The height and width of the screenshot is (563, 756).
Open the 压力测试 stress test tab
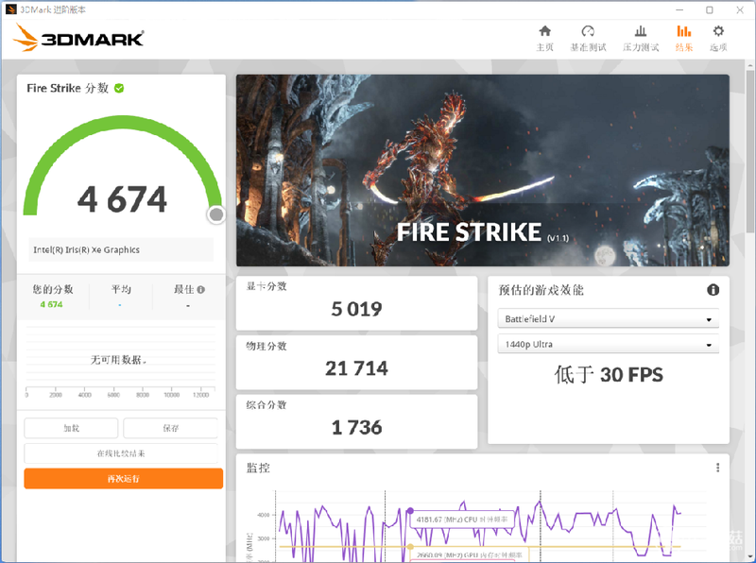tap(641, 39)
